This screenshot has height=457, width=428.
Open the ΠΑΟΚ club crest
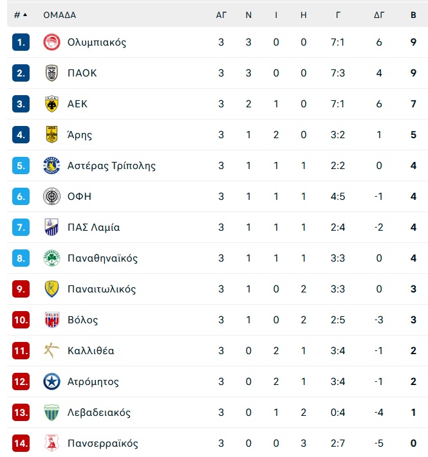(x=51, y=73)
